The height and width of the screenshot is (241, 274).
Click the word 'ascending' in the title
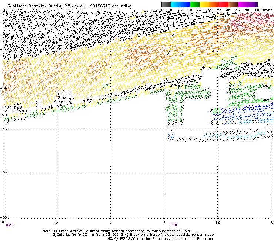tap(121, 6)
